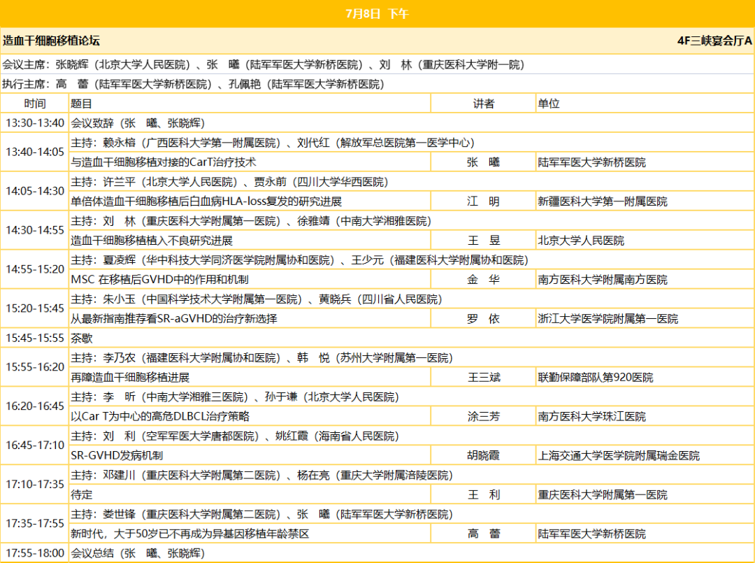
Task: Select '上海交通大学医学院附属瑞金医院' affiliation cell
Action: (645, 455)
